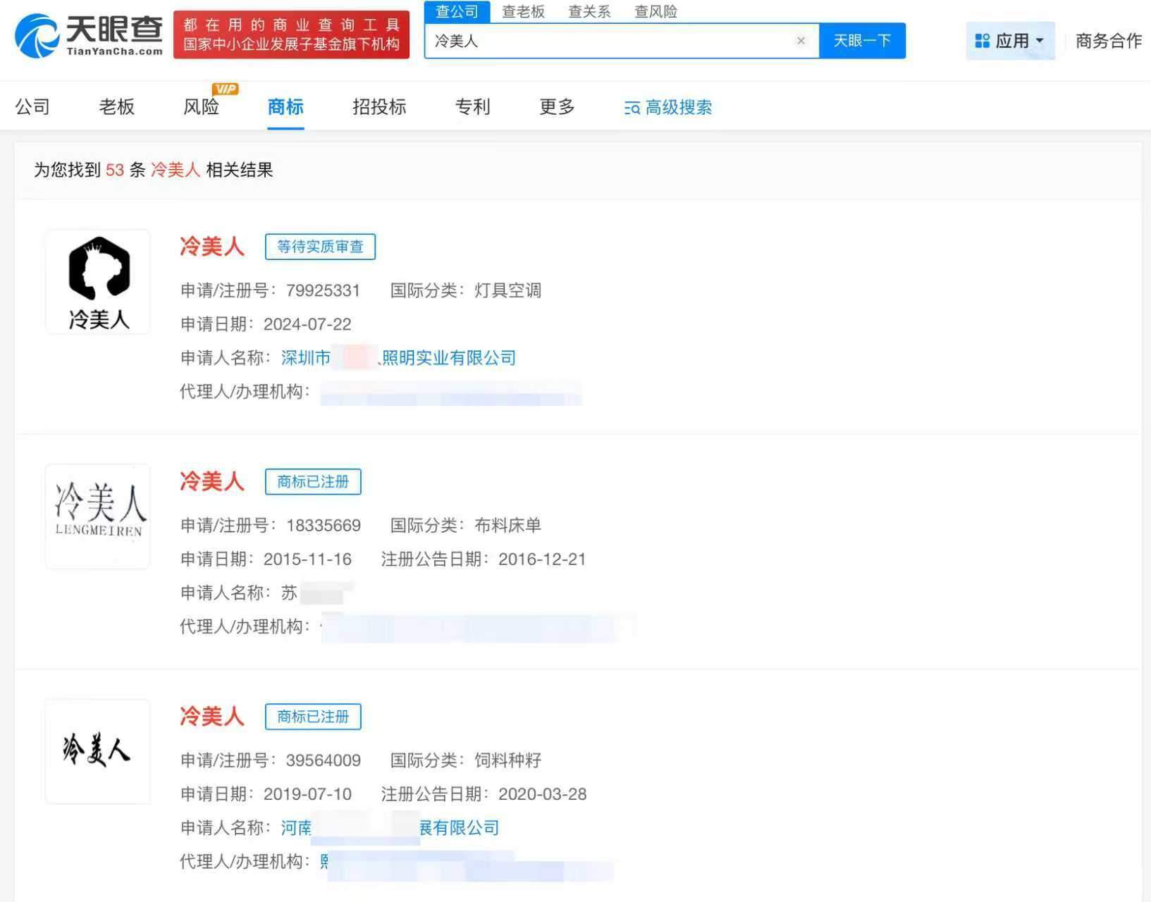Select the 查风险 search tab
The height and width of the screenshot is (902, 1151).
coord(655,11)
